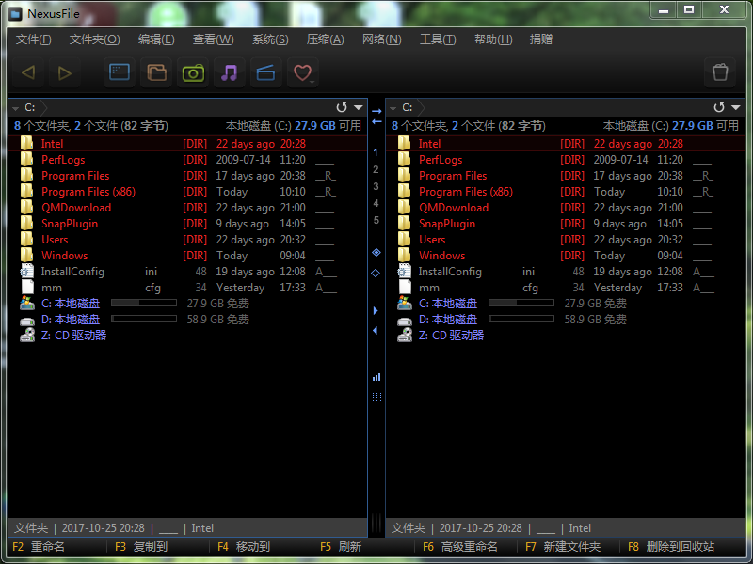Viewport: 753px width, 564px height.
Task: Select bookmark number 3 in the center strip
Action: point(376,186)
